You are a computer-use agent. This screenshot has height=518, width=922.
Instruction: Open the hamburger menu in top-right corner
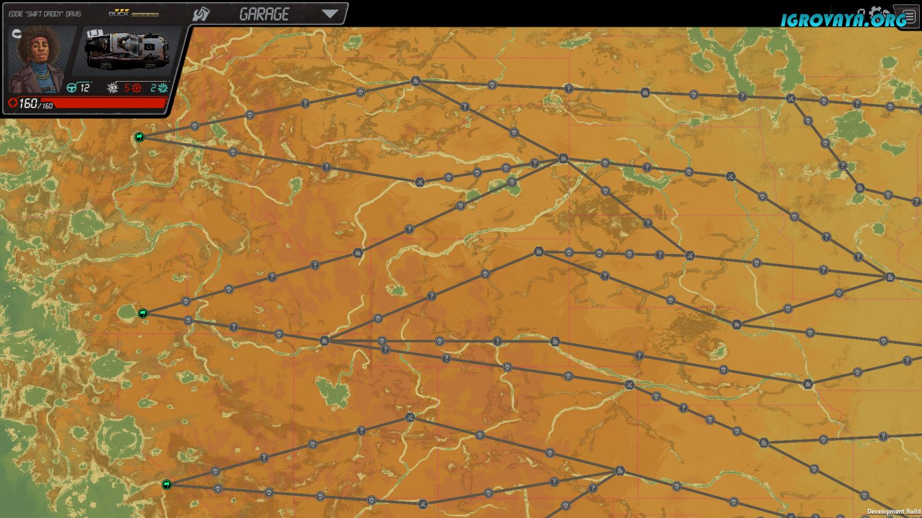pos(909,17)
